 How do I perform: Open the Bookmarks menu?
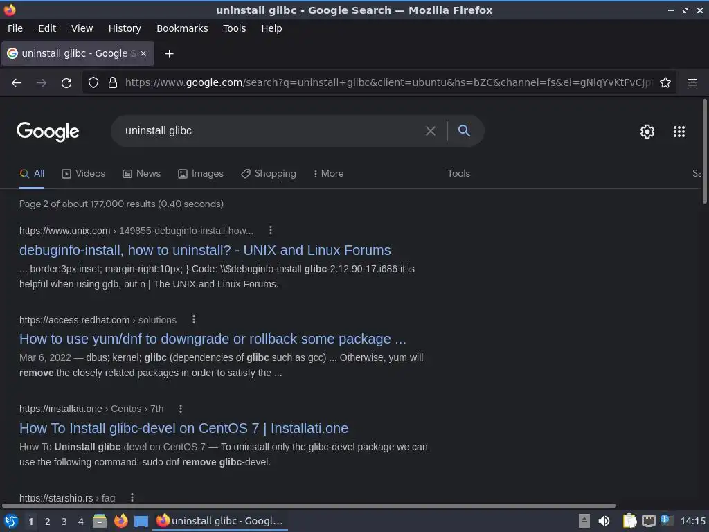(x=182, y=28)
